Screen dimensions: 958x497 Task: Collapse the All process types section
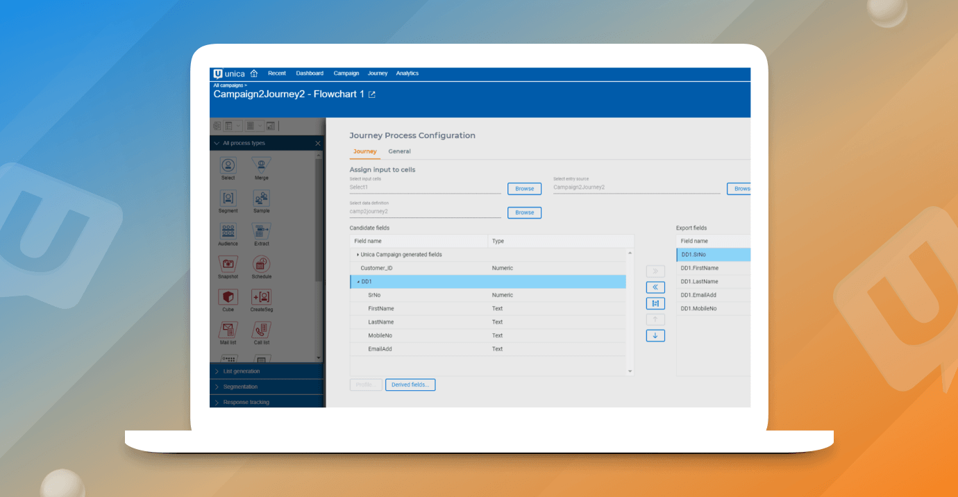tap(217, 143)
